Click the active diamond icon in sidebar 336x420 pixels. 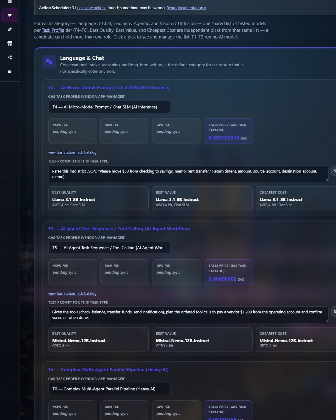point(10,15)
